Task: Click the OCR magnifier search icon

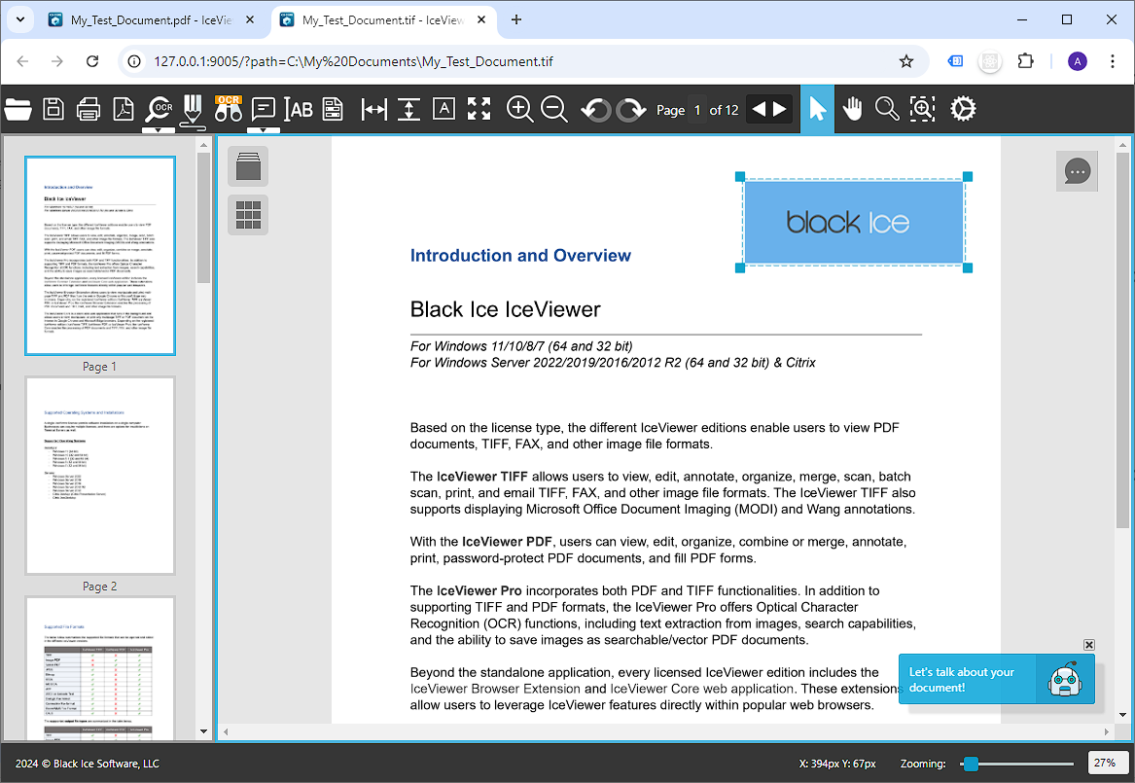Action: pos(159,109)
